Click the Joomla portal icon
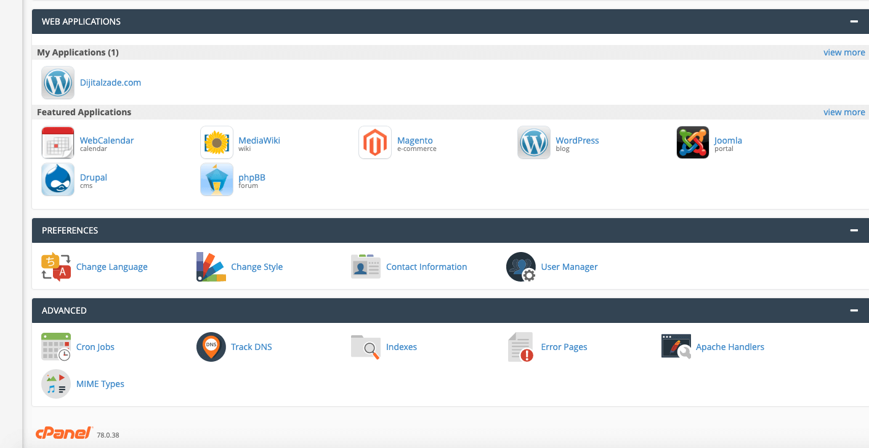Viewport: 869px width, 448px height. coord(693,142)
